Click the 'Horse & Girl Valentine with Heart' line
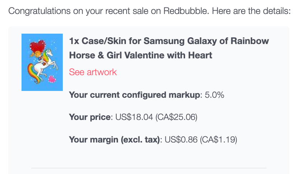This screenshot has height=174, width=297. click(141, 55)
